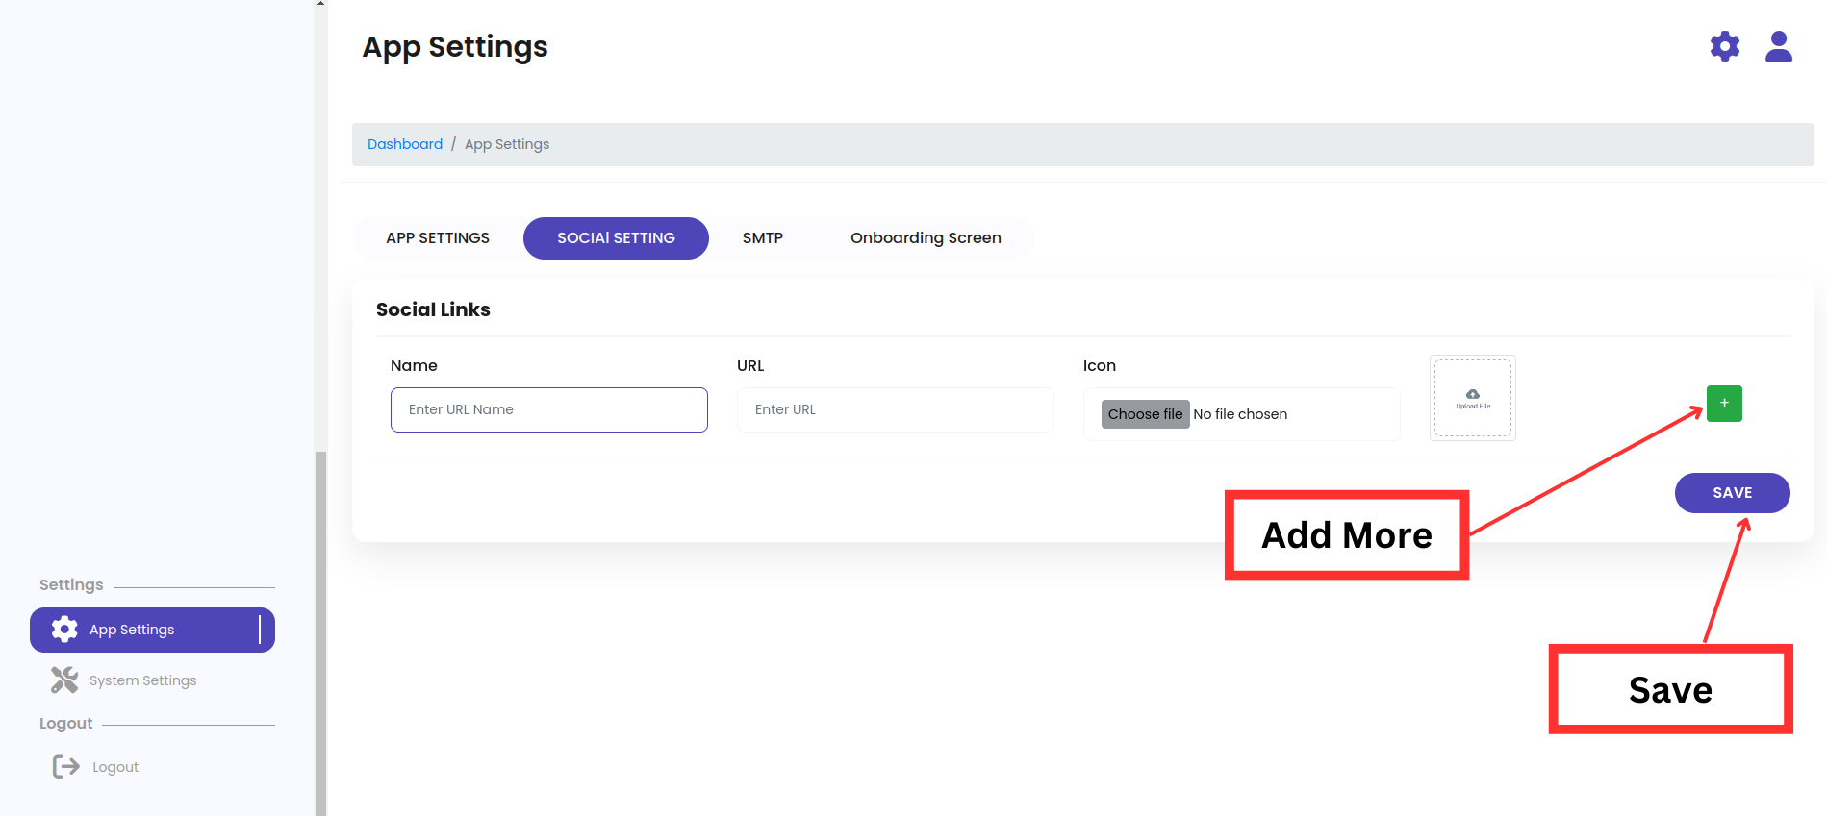Go to the Onboarding Screen tab
This screenshot has height=816, width=1827.
point(926,238)
